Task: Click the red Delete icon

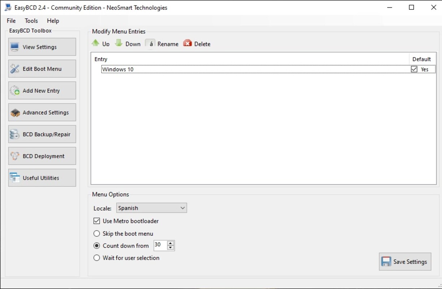Action: 187,43
